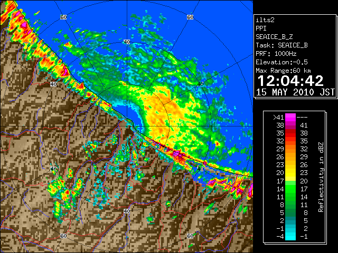
Task: Select the Elevation:-0.5 readout
Action: (x=281, y=62)
